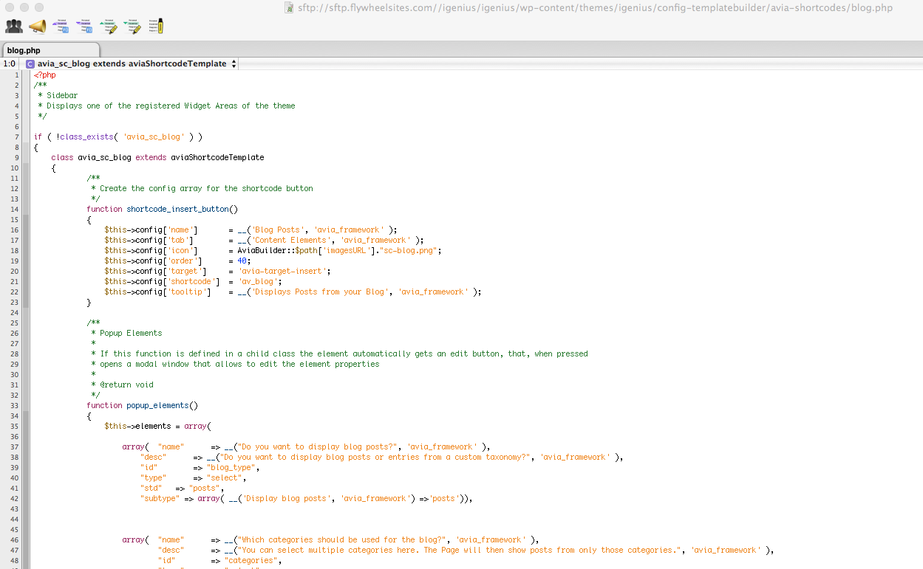Click the '$this->elements = array(' line
Screen dimensions: 923x569
coord(157,426)
